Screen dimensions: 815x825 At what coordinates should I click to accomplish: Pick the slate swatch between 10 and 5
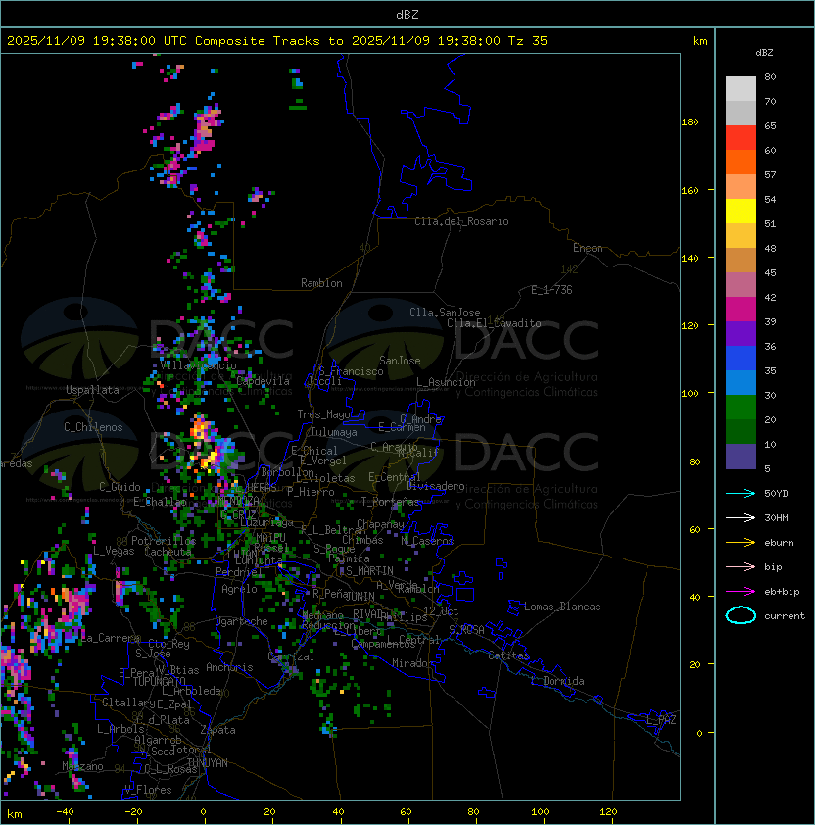tap(741, 457)
